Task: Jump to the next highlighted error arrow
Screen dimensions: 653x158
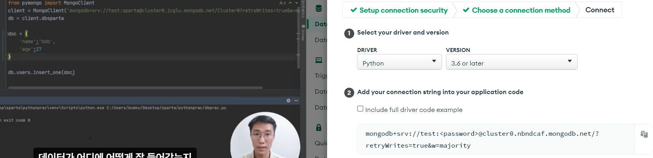Action: 296,3
